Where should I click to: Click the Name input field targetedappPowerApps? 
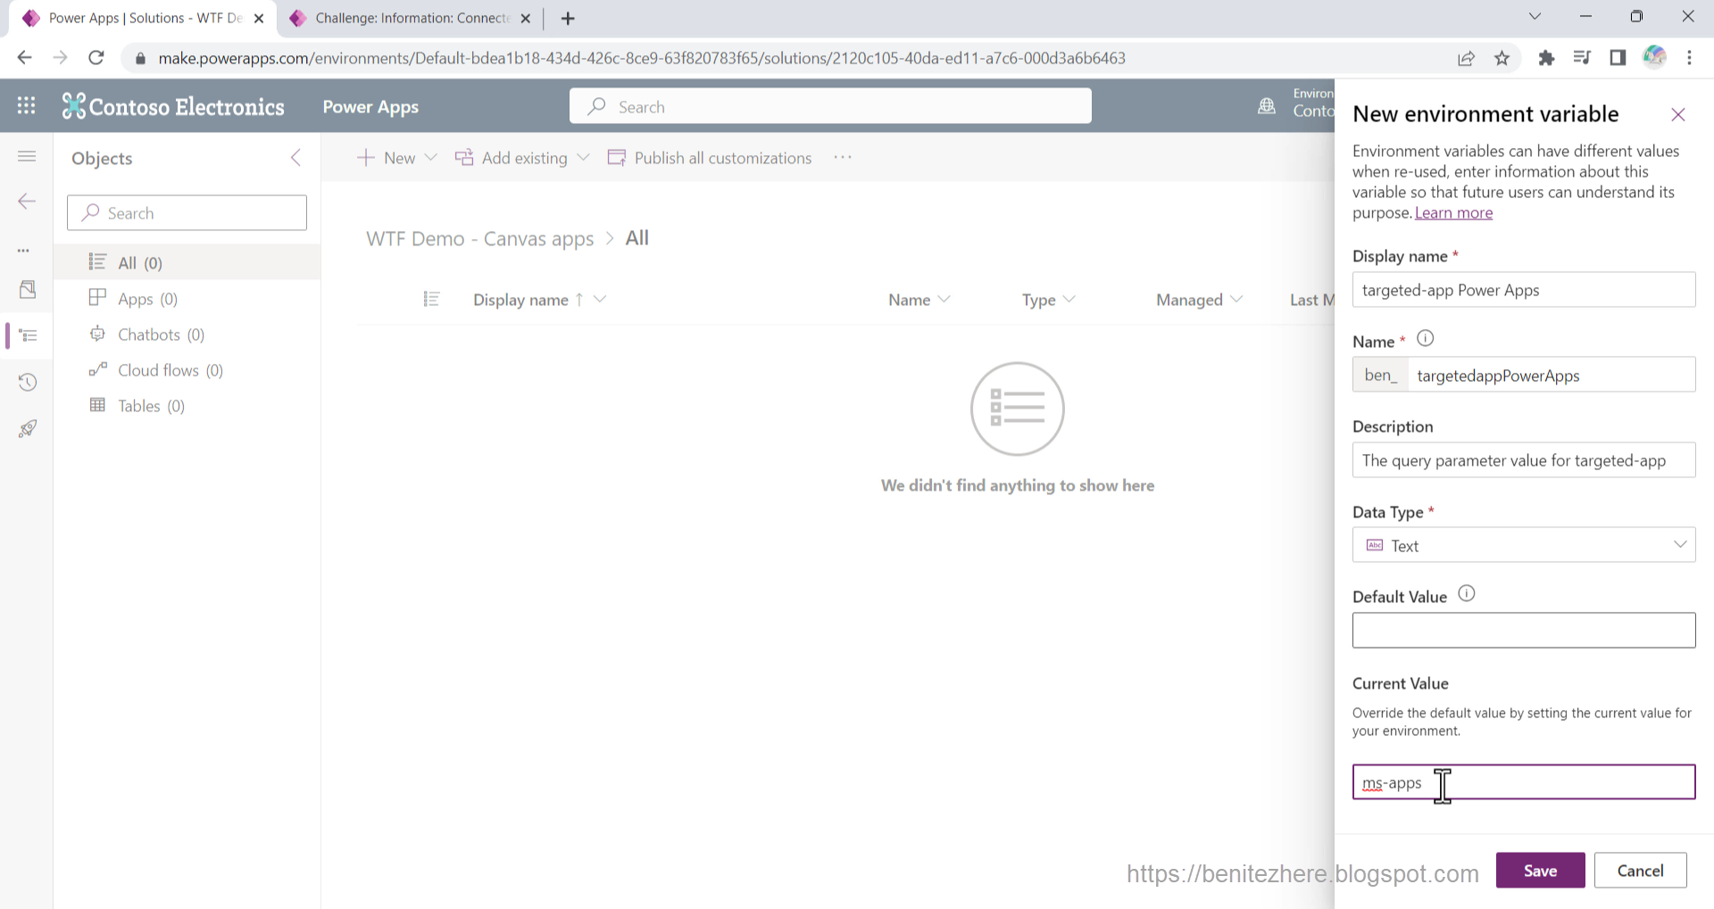tap(1552, 375)
